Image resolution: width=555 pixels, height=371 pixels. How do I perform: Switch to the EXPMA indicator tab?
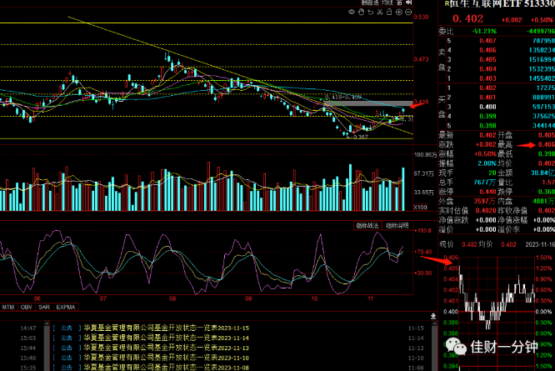tap(66, 307)
